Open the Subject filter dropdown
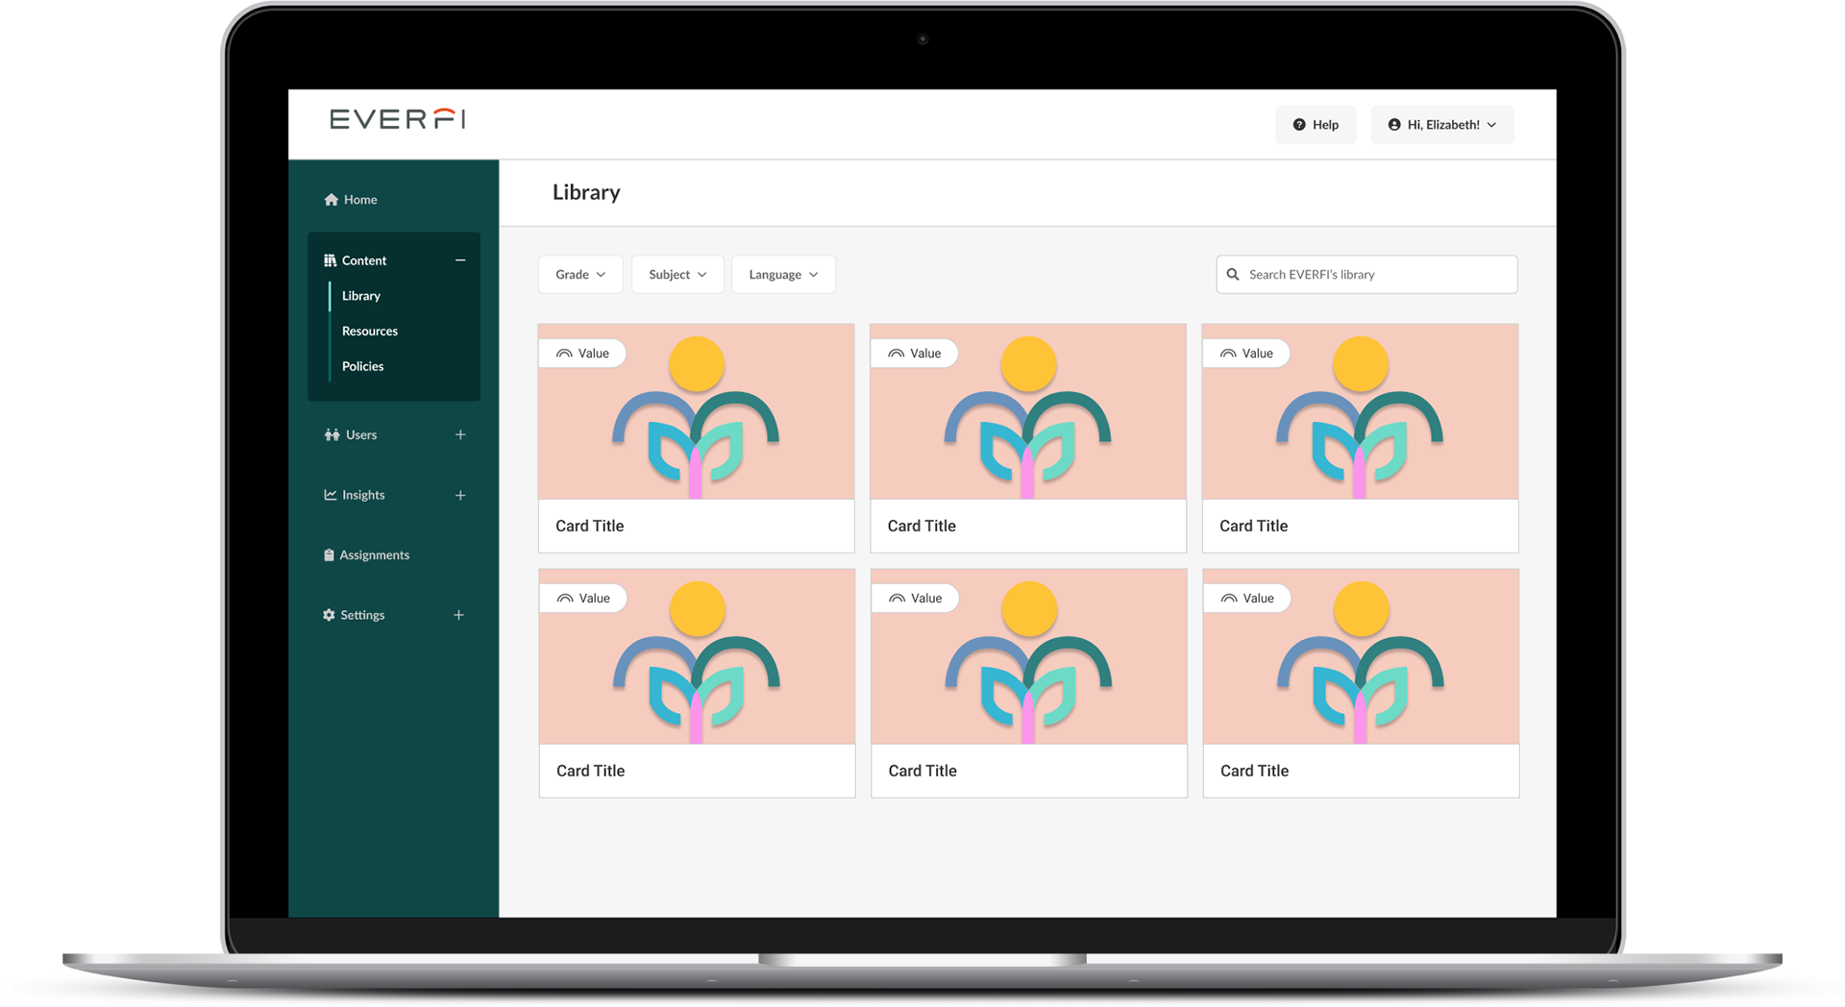Viewport: 1845px width, 1007px height. [x=677, y=275]
